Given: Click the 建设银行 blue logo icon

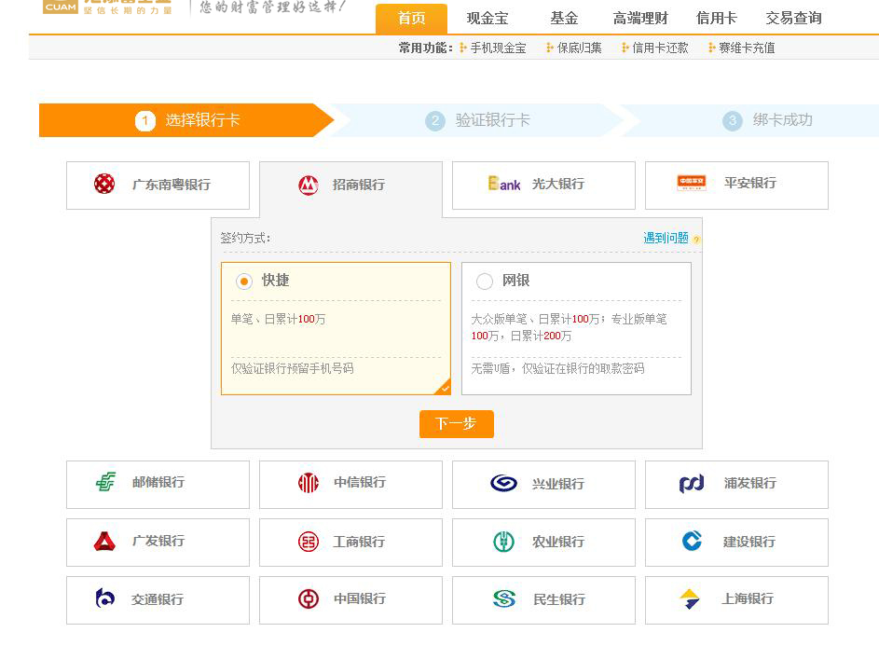Looking at the screenshot, I should tap(692, 541).
